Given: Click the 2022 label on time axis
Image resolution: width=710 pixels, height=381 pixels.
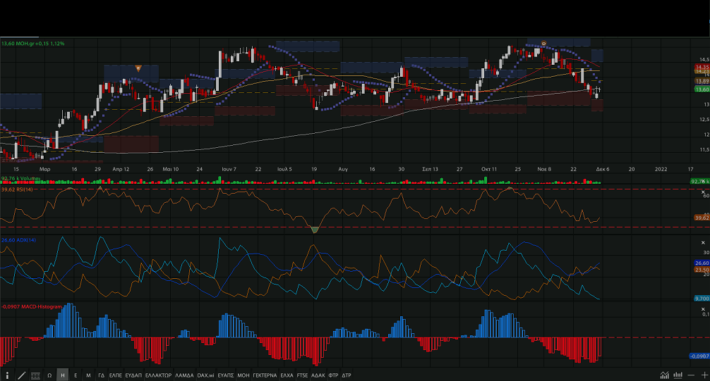Looking at the screenshot, I should (x=661, y=169).
